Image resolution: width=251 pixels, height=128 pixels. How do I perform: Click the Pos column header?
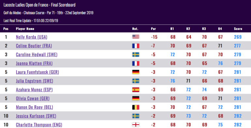click(x=6, y=29)
